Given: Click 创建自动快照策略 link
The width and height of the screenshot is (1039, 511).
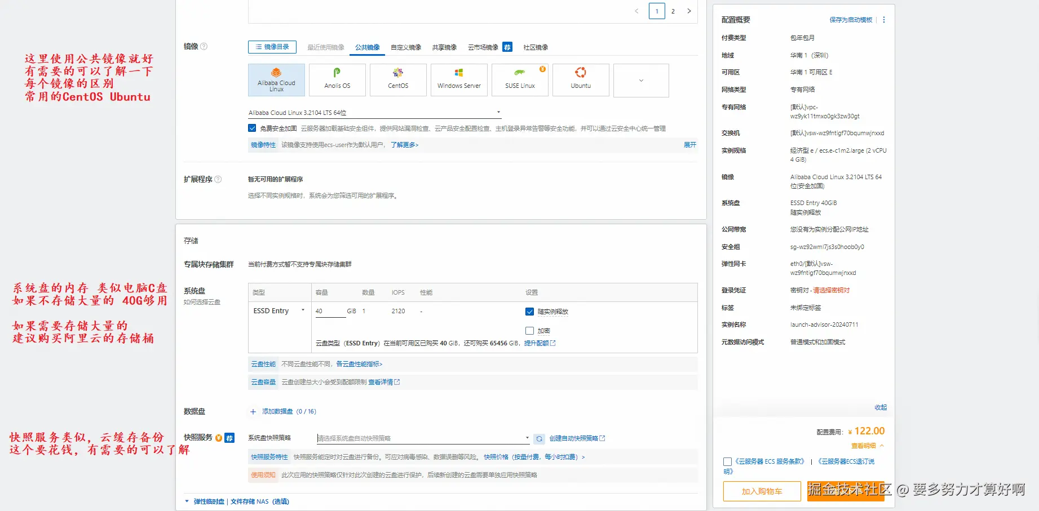Looking at the screenshot, I should point(577,438).
